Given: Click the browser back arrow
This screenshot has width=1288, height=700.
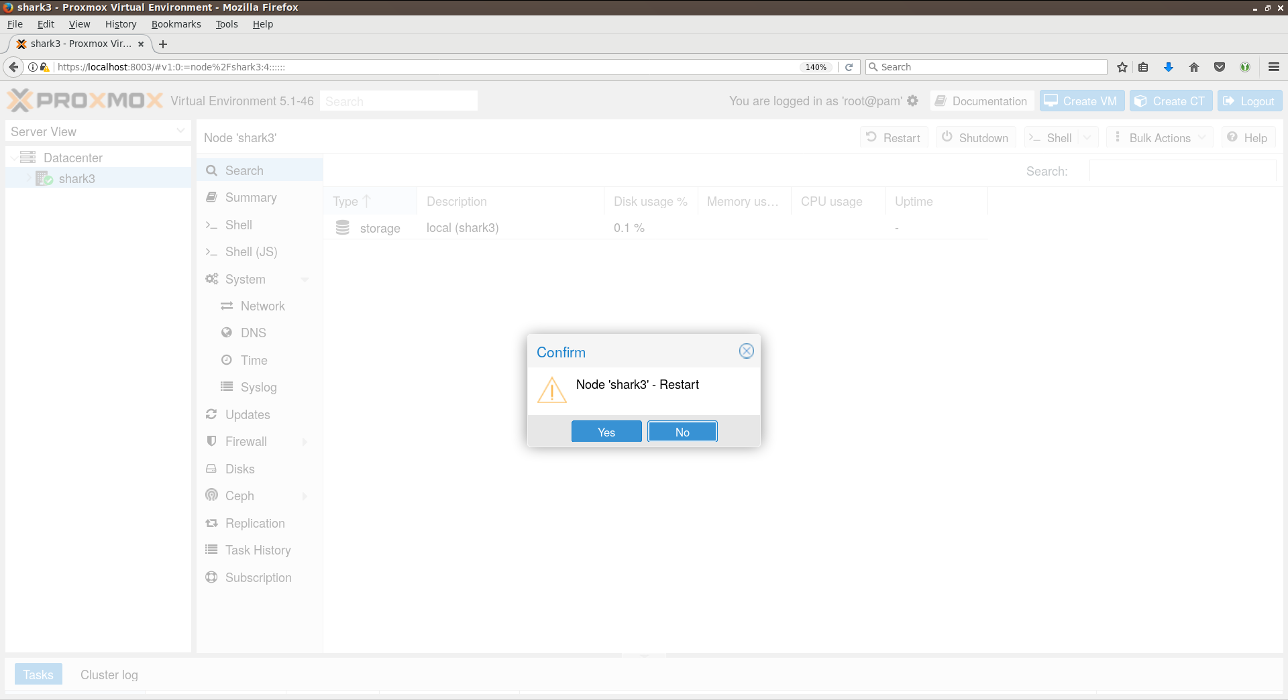Looking at the screenshot, I should tap(13, 67).
